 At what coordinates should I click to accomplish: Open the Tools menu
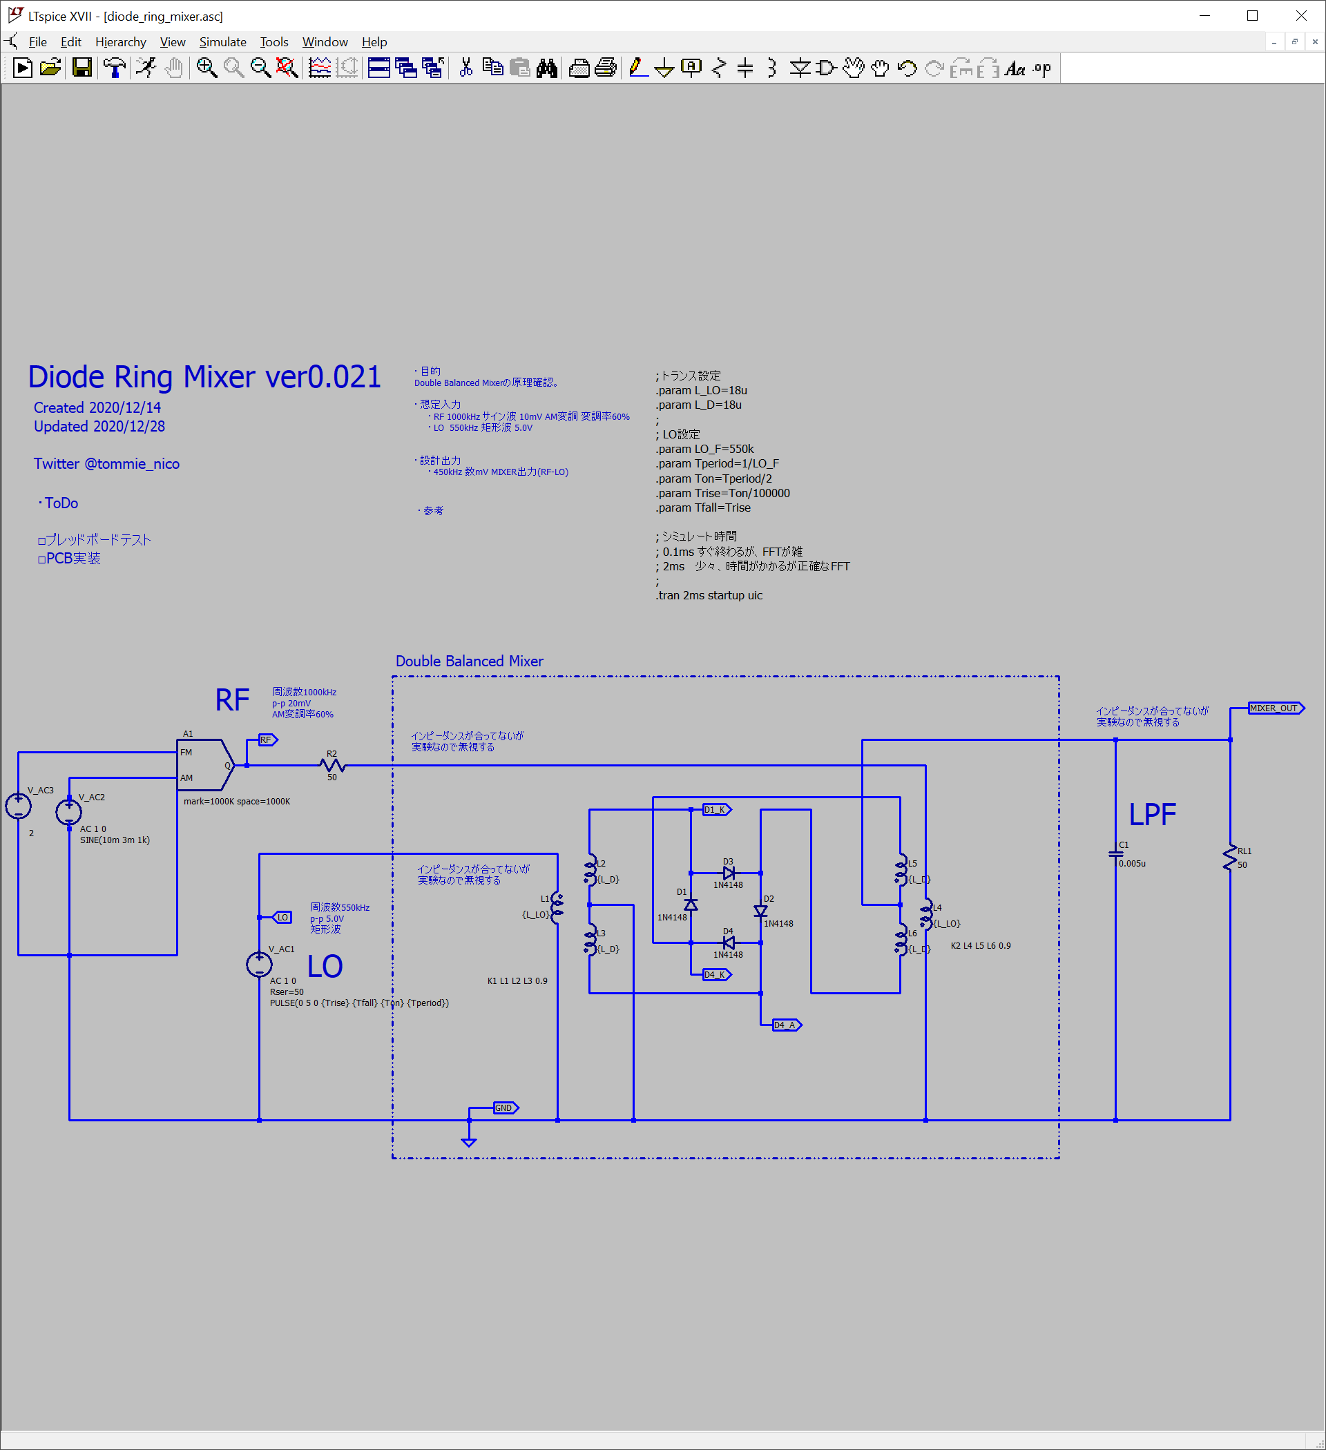(x=273, y=41)
